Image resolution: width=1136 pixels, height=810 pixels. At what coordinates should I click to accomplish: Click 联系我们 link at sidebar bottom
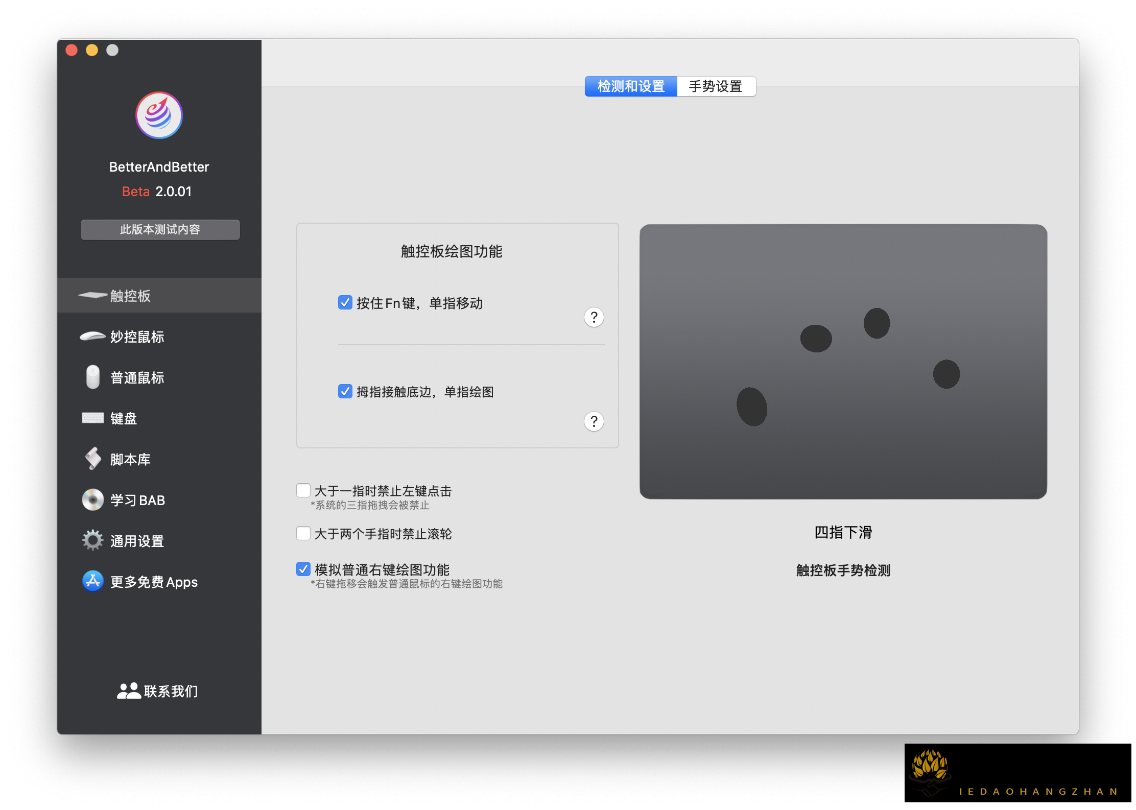[x=171, y=691]
